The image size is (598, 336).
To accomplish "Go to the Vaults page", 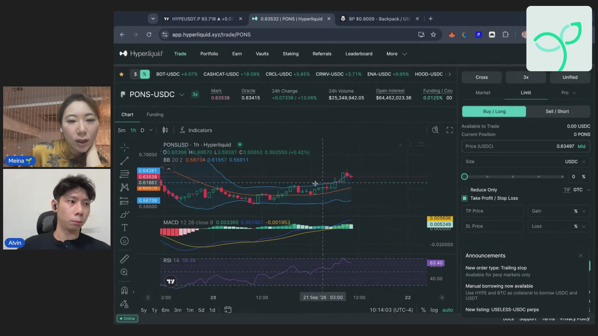I will click(262, 54).
